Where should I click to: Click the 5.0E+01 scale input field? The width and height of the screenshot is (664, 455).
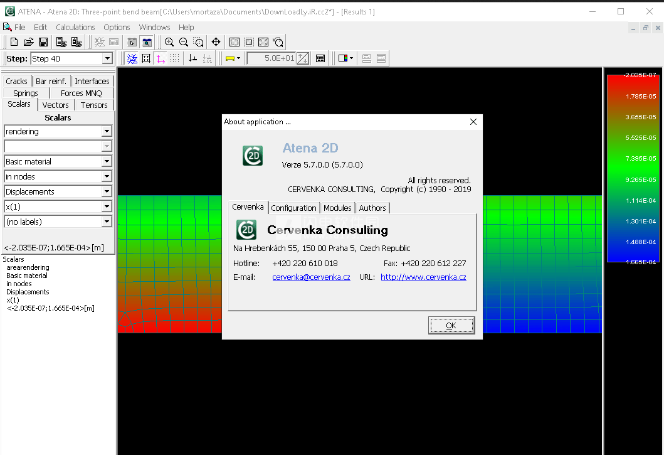pyautogui.click(x=271, y=58)
